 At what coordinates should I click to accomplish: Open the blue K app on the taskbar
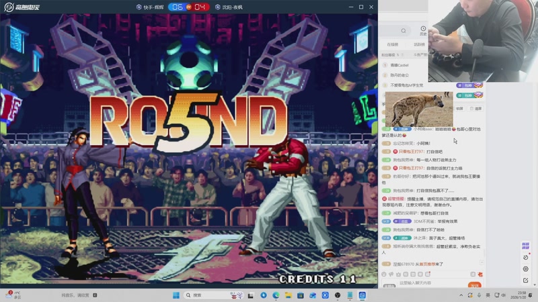(x=325, y=295)
